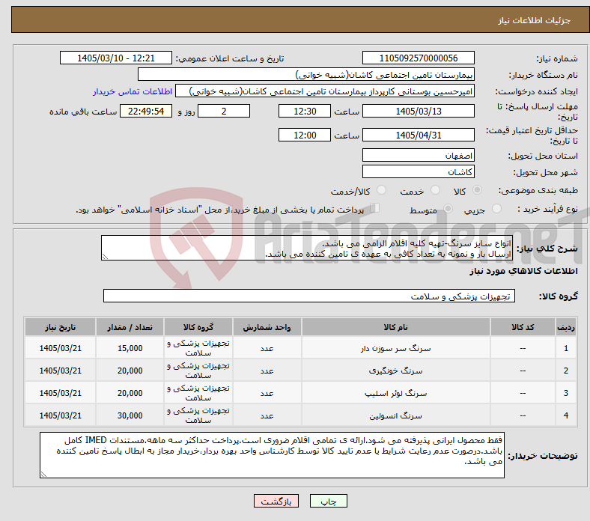Screen dimensions: 590x521
Task: Select the متوسط purchase type radio
Action: pos(448,209)
